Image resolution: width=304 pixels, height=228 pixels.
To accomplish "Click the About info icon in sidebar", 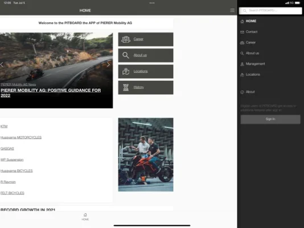I will tap(242, 92).
